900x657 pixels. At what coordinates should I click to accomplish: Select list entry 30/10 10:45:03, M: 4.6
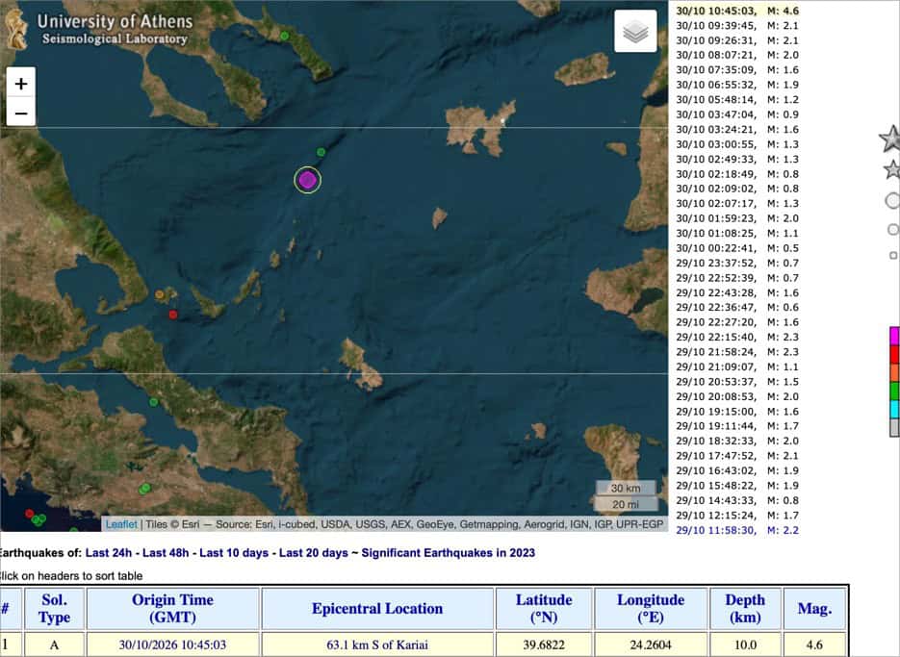[x=737, y=11]
